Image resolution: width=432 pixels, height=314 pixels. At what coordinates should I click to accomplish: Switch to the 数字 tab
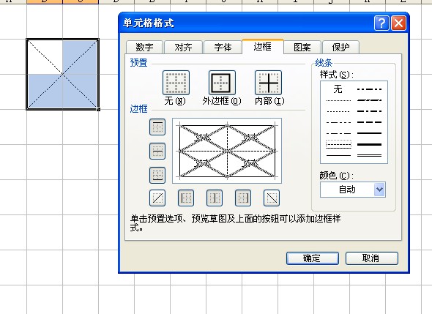pos(145,48)
